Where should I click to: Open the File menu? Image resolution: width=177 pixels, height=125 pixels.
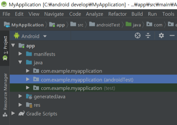click(6, 14)
